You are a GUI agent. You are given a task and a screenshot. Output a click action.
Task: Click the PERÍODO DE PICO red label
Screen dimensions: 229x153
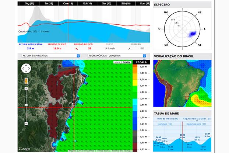tap(57, 44)
